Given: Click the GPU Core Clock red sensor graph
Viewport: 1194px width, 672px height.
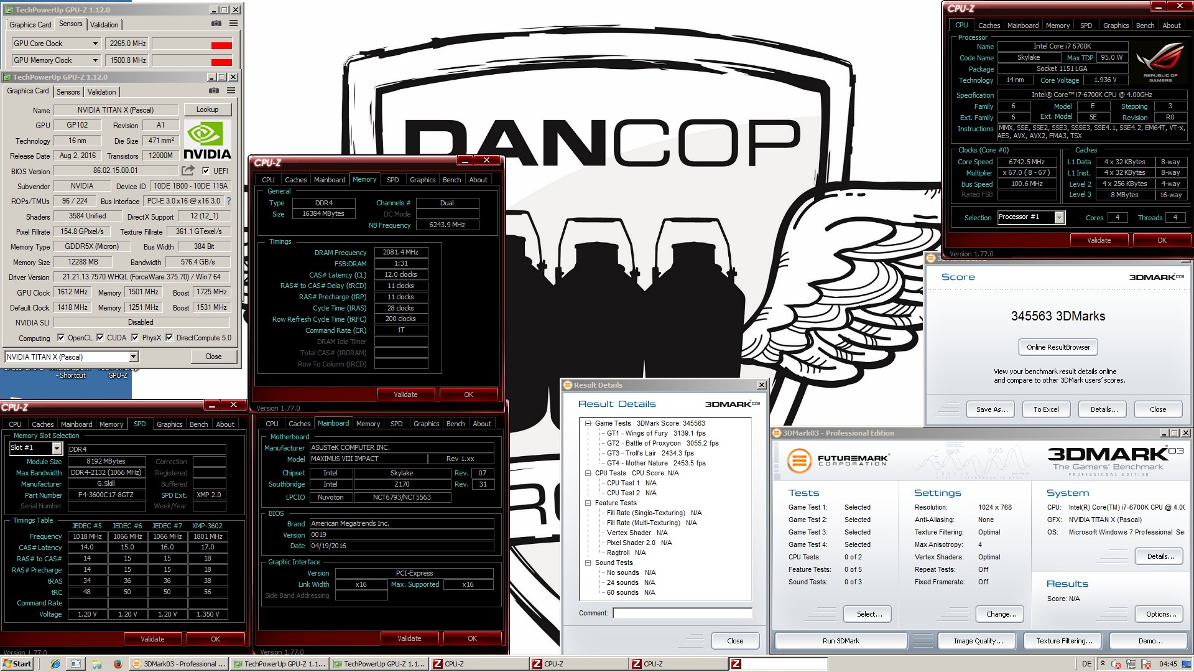Looking at the screenshot, I should click(192, 44).
